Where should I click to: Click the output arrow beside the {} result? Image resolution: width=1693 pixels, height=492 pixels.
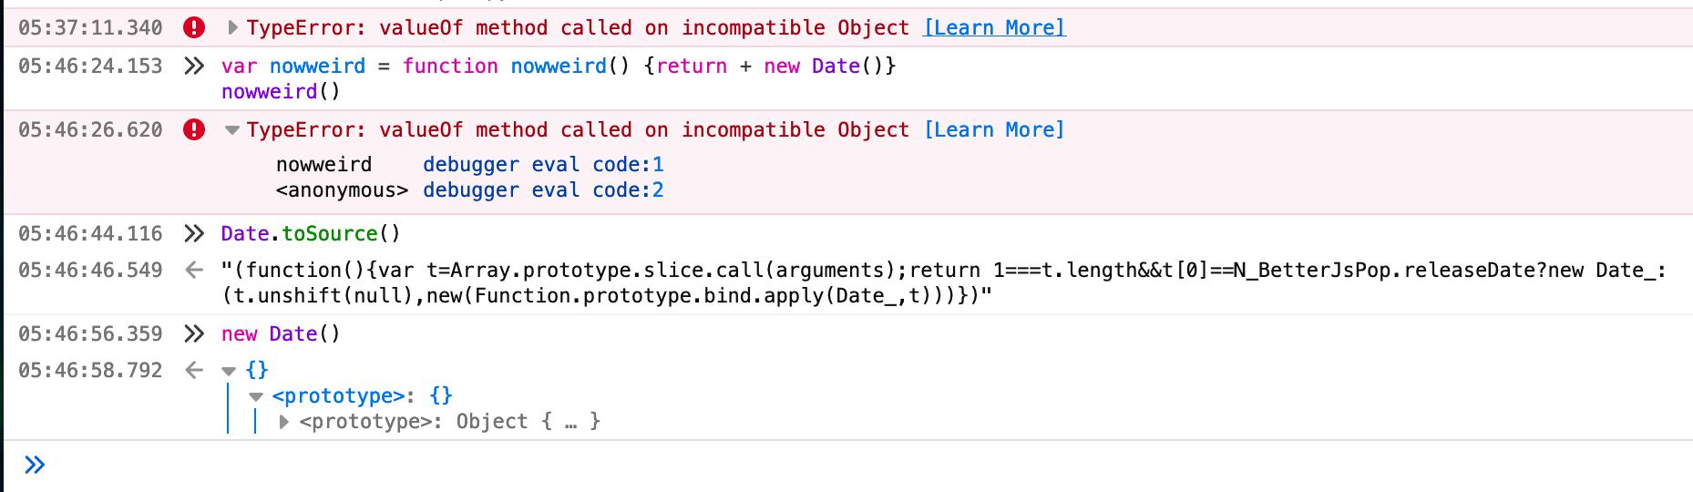point(193,371)
